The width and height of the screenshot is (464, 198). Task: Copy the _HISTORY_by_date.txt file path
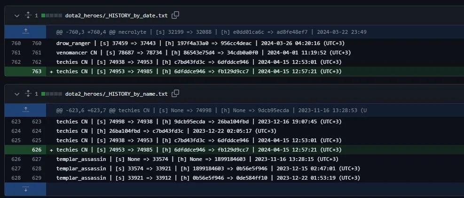pyautogui.click(x=175, y=15)
